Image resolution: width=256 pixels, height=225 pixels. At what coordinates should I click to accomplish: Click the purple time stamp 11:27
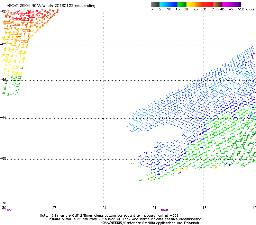point(8,210)
